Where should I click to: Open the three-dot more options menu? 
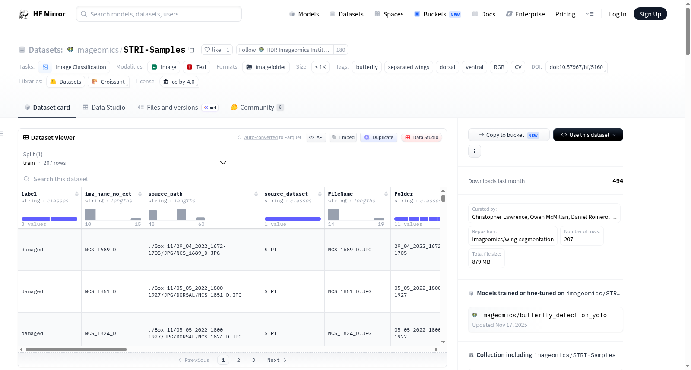pyautogui.click(x=475, y=151)
